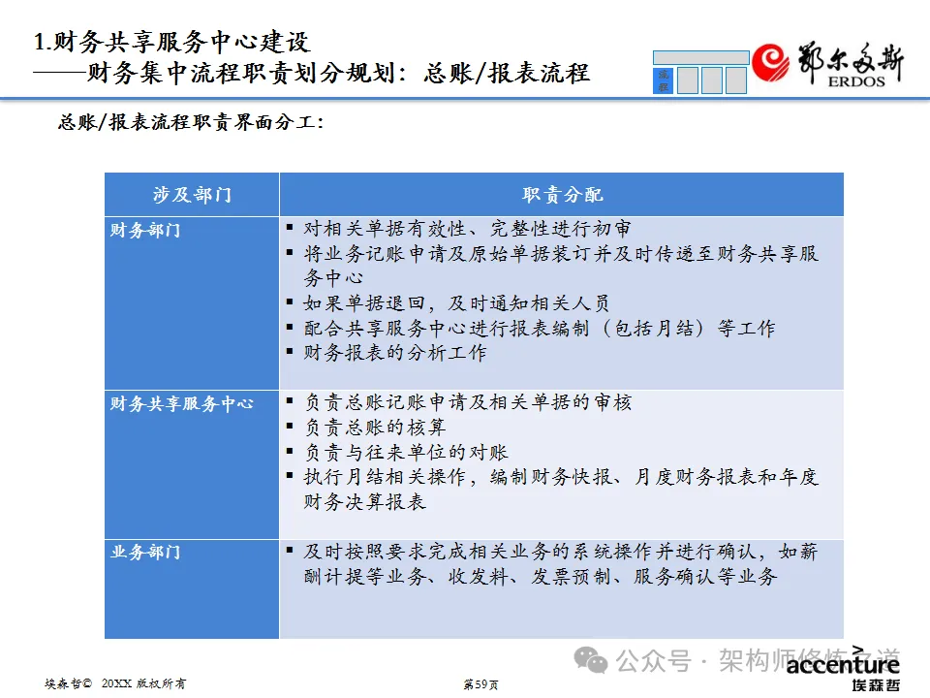Image resolution: width=930 pixels, height=698 pixels.
Task: Click the slide title 1.财务共享服务中心建设
Action: pyautogui.click(x=172, y=42)
